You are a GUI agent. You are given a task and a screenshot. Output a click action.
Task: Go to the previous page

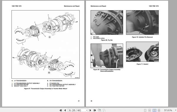click(65, 110)
